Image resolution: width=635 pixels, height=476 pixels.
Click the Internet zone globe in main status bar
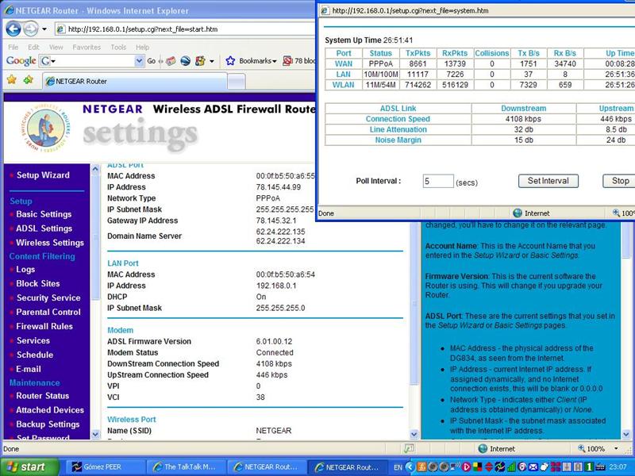point(483,448)
